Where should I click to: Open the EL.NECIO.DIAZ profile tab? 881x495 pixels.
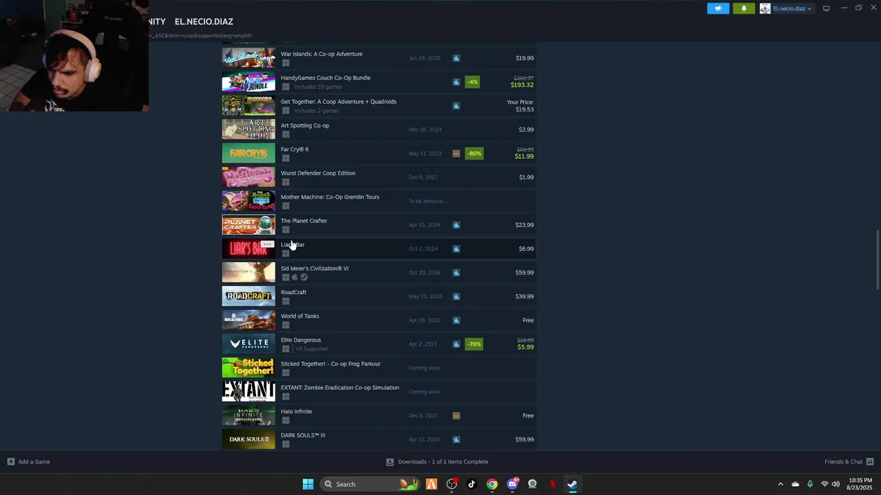[204, 21]
